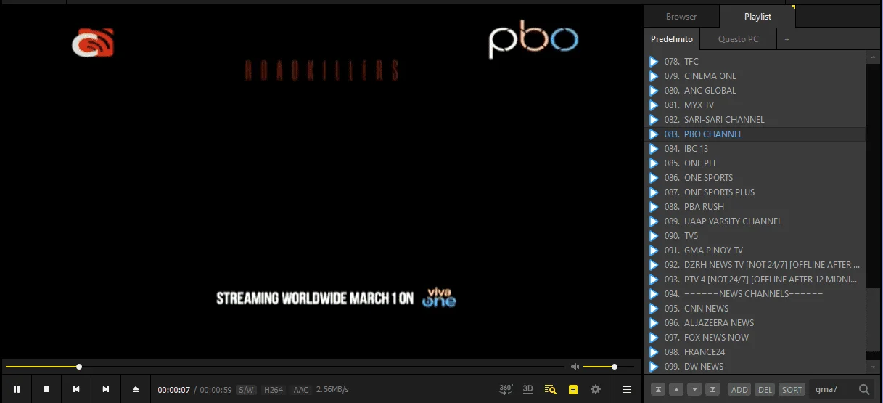Click the eject/open file icon
Image resolution: width=883 pixels, height=403 pixels.
[136, 389]
